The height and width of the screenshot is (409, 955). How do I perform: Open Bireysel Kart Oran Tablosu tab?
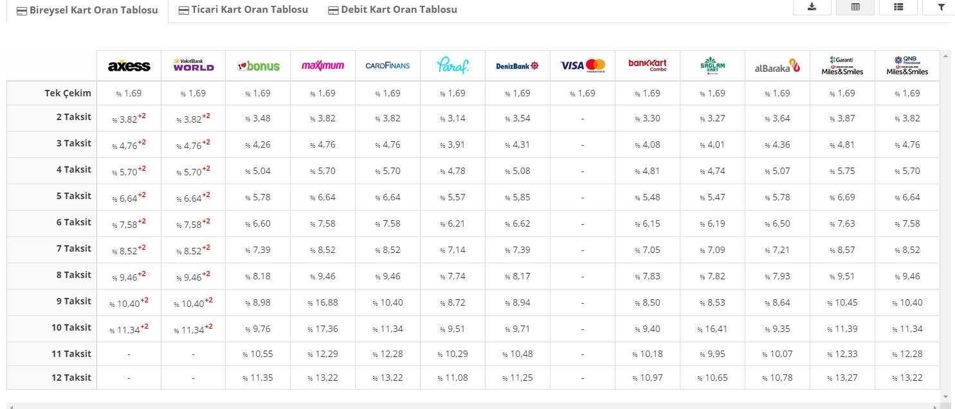[x=87, y=10]
